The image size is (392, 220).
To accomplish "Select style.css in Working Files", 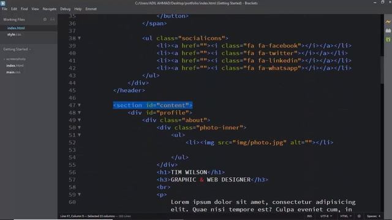I will [x=14, y=34].
